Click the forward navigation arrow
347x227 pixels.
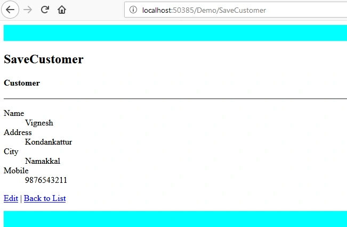coord(28,10)
